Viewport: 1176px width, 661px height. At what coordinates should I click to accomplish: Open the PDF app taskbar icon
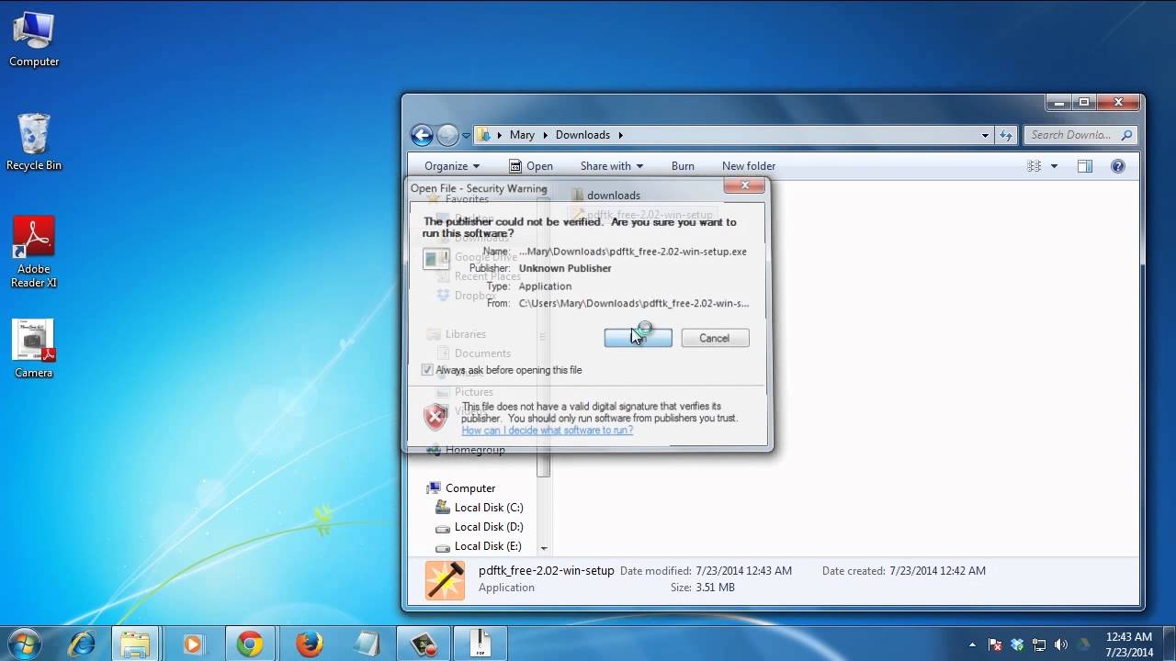(x=481, y=644)
